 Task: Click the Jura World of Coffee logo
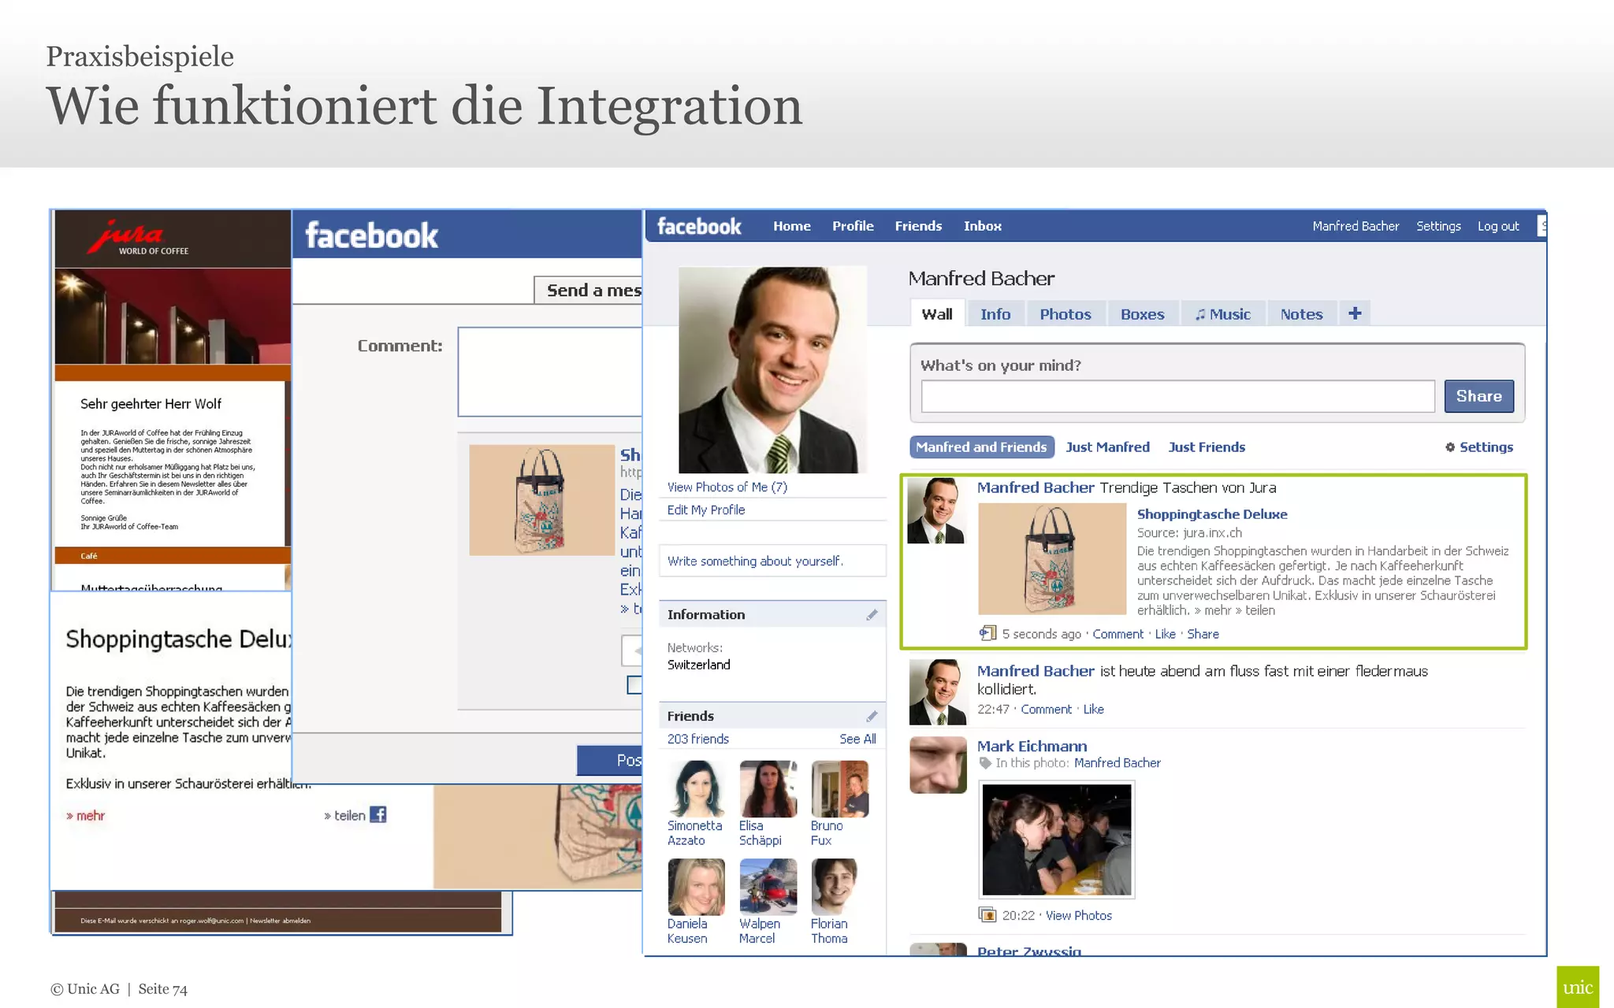click(x=138, y=238)
